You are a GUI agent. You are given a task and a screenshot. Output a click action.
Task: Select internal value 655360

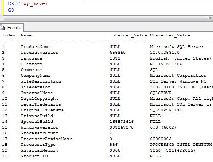[x=118, y=53]
